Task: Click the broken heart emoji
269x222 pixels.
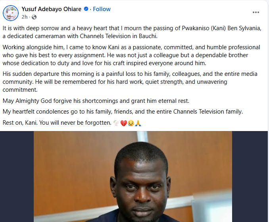Action: (123, 123)
